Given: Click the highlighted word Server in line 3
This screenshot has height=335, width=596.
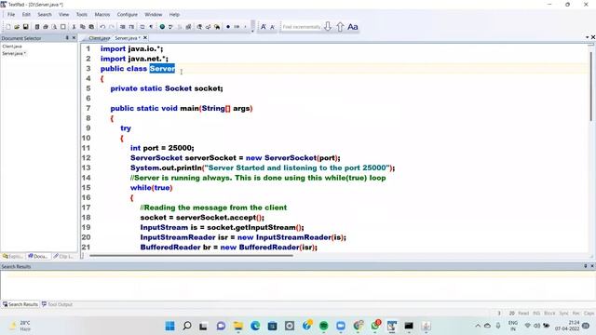Looking at the screenshot, I should (x=162, y=68).
